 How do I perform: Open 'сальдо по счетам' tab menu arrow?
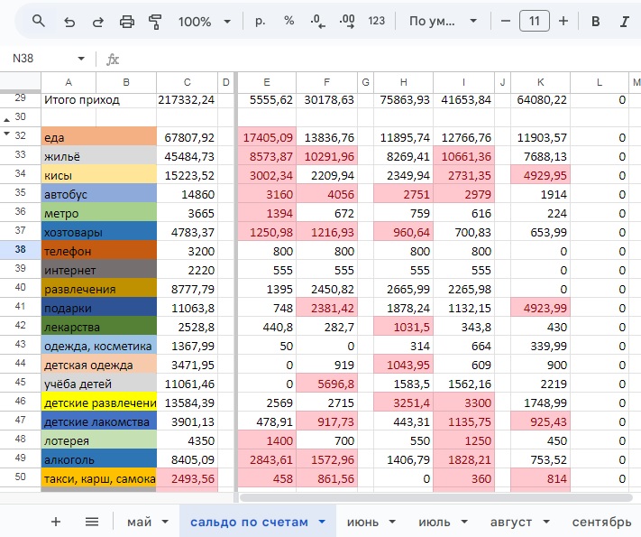[x=322, y=522]
